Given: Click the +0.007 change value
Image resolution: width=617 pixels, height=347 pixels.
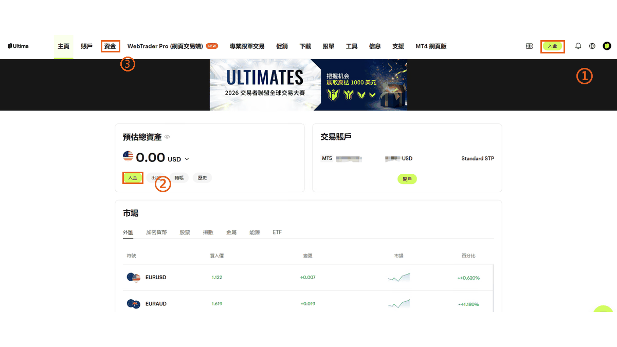Looking at the screenshot, I should (x=308, y=278).
